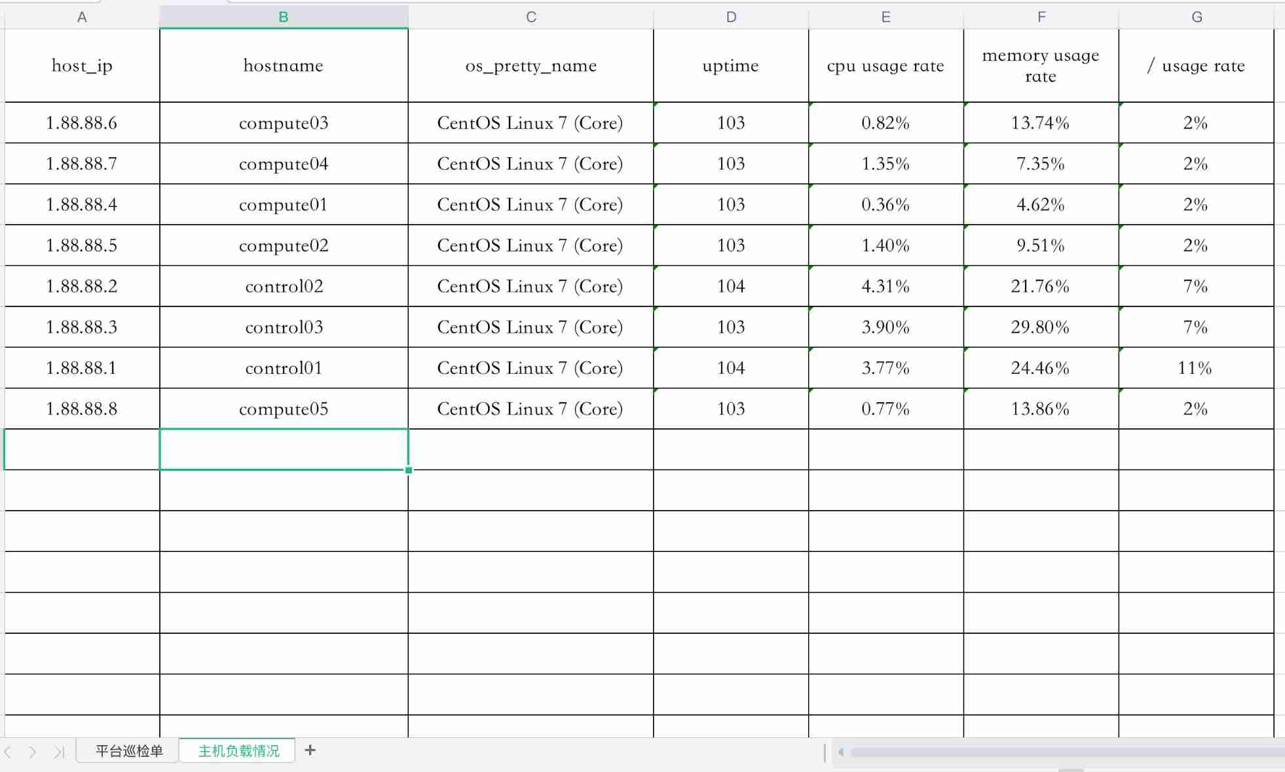Screen dimensions: 1285x772
Task: Select the memory usage rate header cell
Action: click(1040, 65)
